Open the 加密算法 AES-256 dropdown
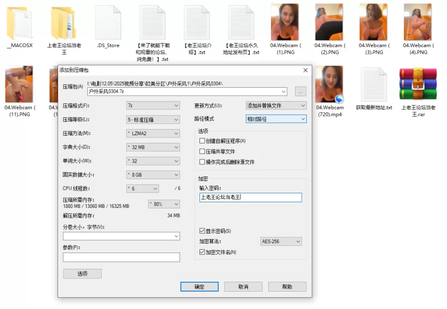This screenshot has height=309, width=447. [x=281, y=241]
